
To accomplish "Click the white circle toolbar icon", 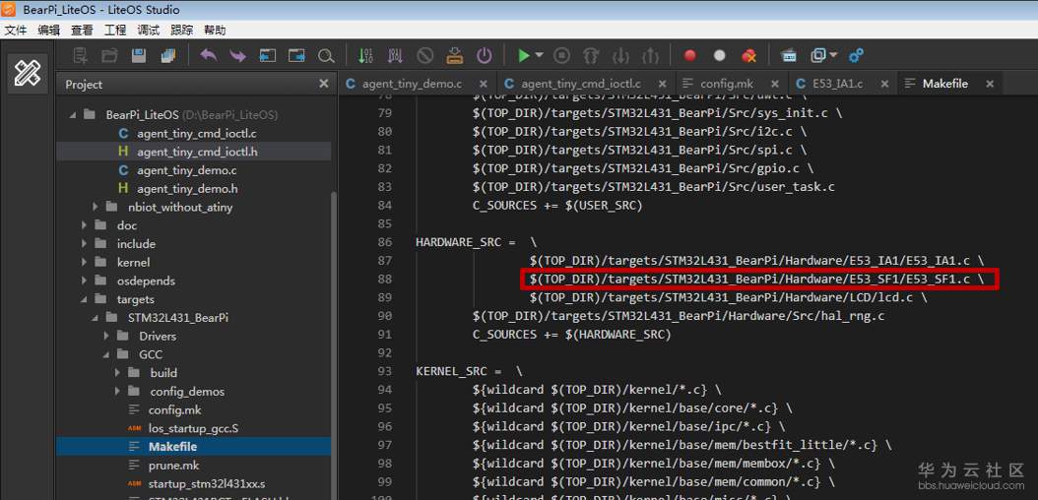I will point(720,56).
